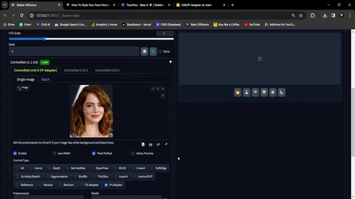
Task: Open Chrome three-dot menu
Action: tap(350, 15)
